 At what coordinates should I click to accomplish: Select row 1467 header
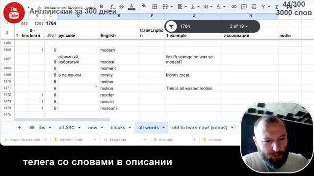pyautogui.click(x=7, y=59)
